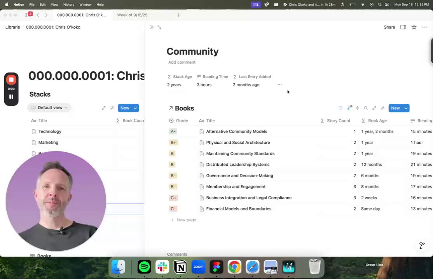The height and width of the screenshot is (279, 433).
Task: Click the B+ grade tag
Action: [x=173, y=142]
